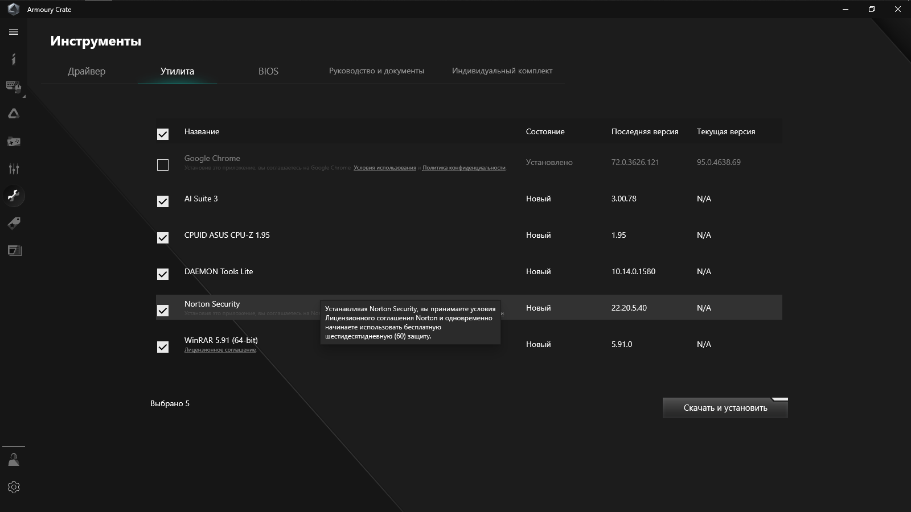The height and width of the screenshot is (512, 911).
Task: Open the user account profile icon
Action: coord(14,460)
